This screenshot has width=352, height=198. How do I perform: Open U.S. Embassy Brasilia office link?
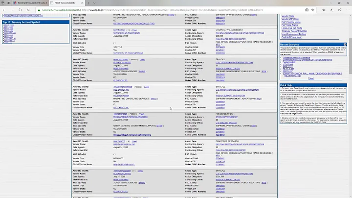226,123
